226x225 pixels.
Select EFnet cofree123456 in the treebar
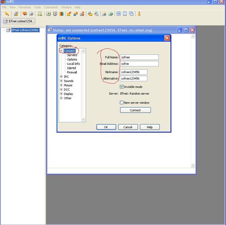tap(25, 30)
